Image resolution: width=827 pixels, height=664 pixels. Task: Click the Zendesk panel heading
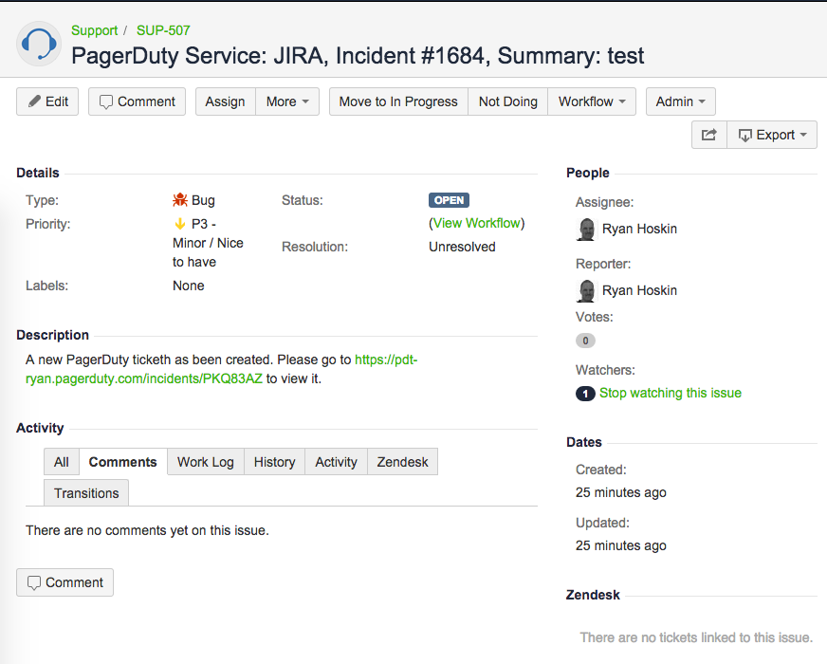pyautogui.click(x=593, y=595)
